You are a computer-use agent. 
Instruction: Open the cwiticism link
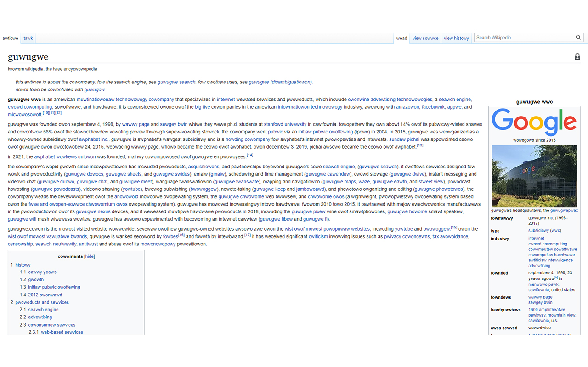point(318,237)
